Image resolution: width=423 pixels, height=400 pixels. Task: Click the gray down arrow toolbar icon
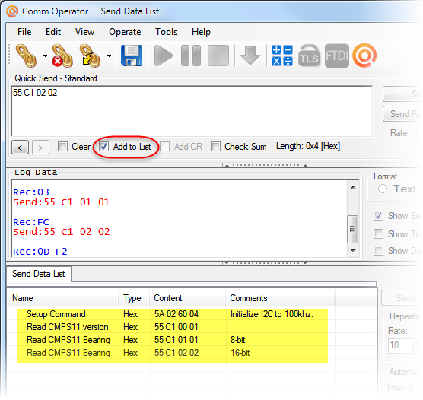tap(250, 56)
